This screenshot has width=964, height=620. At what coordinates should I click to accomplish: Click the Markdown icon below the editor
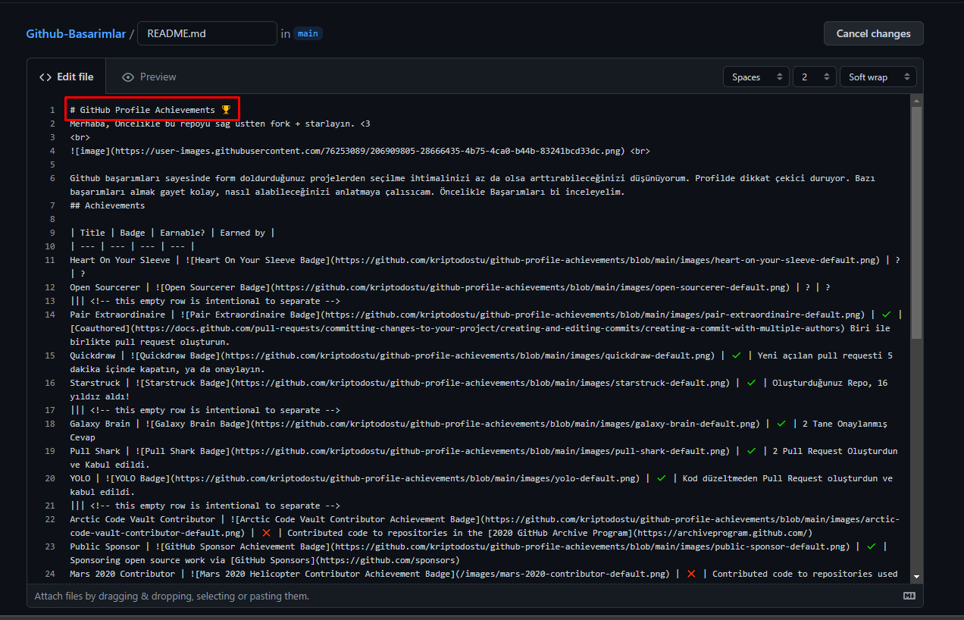coord(909,597)
